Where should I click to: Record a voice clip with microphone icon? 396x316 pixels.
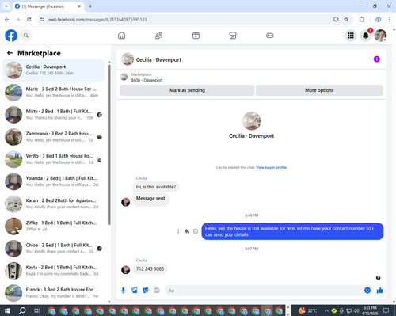pos(123,291)
